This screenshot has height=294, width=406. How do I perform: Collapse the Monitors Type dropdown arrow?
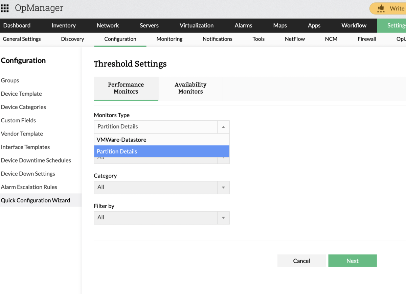(223, 127)
